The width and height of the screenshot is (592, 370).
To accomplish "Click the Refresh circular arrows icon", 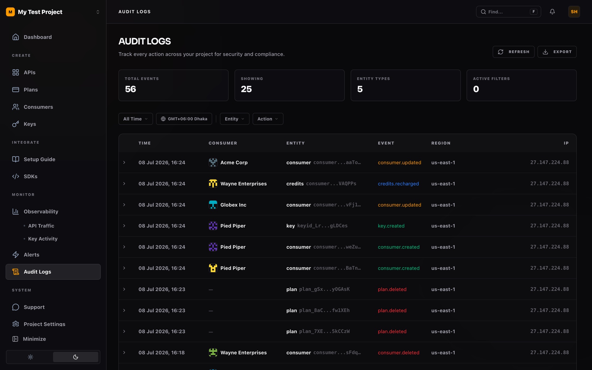I will 501,52.
